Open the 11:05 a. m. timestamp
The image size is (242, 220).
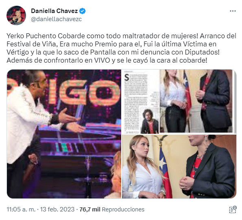(21, 209)
